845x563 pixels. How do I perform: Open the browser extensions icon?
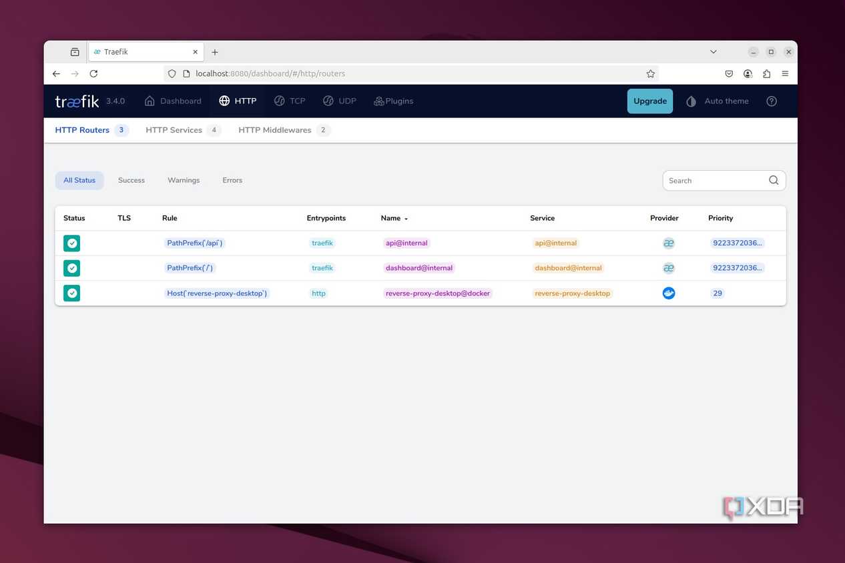pos(766,73)
